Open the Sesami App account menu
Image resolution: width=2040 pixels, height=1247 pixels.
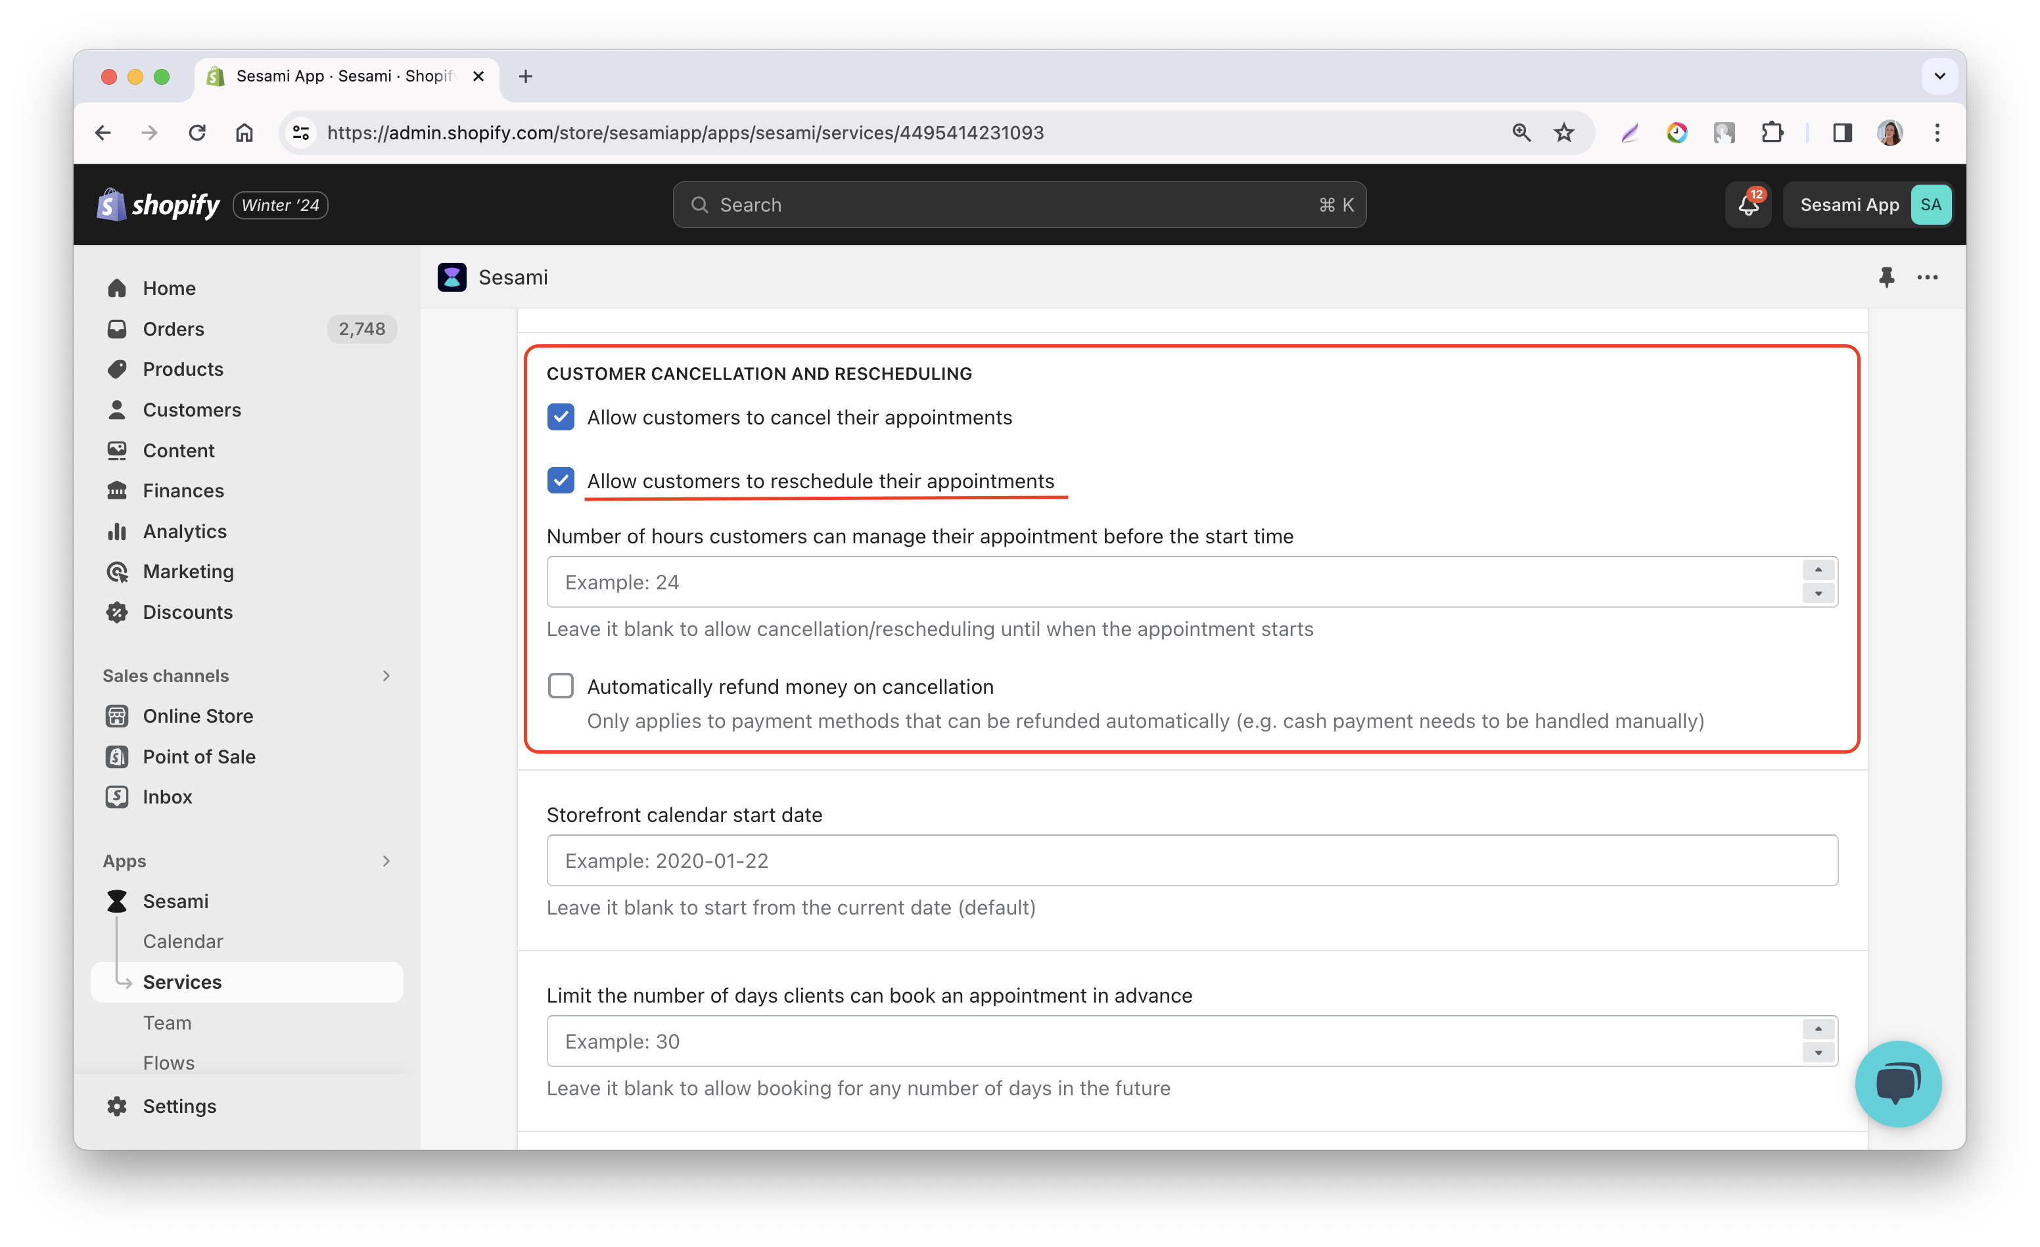click(1868, 204)
